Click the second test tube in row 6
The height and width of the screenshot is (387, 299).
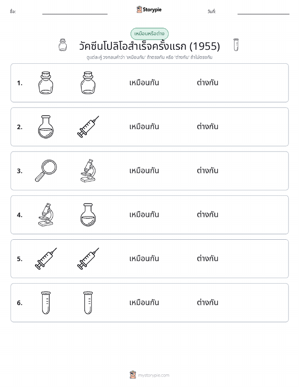click(88, 303)
